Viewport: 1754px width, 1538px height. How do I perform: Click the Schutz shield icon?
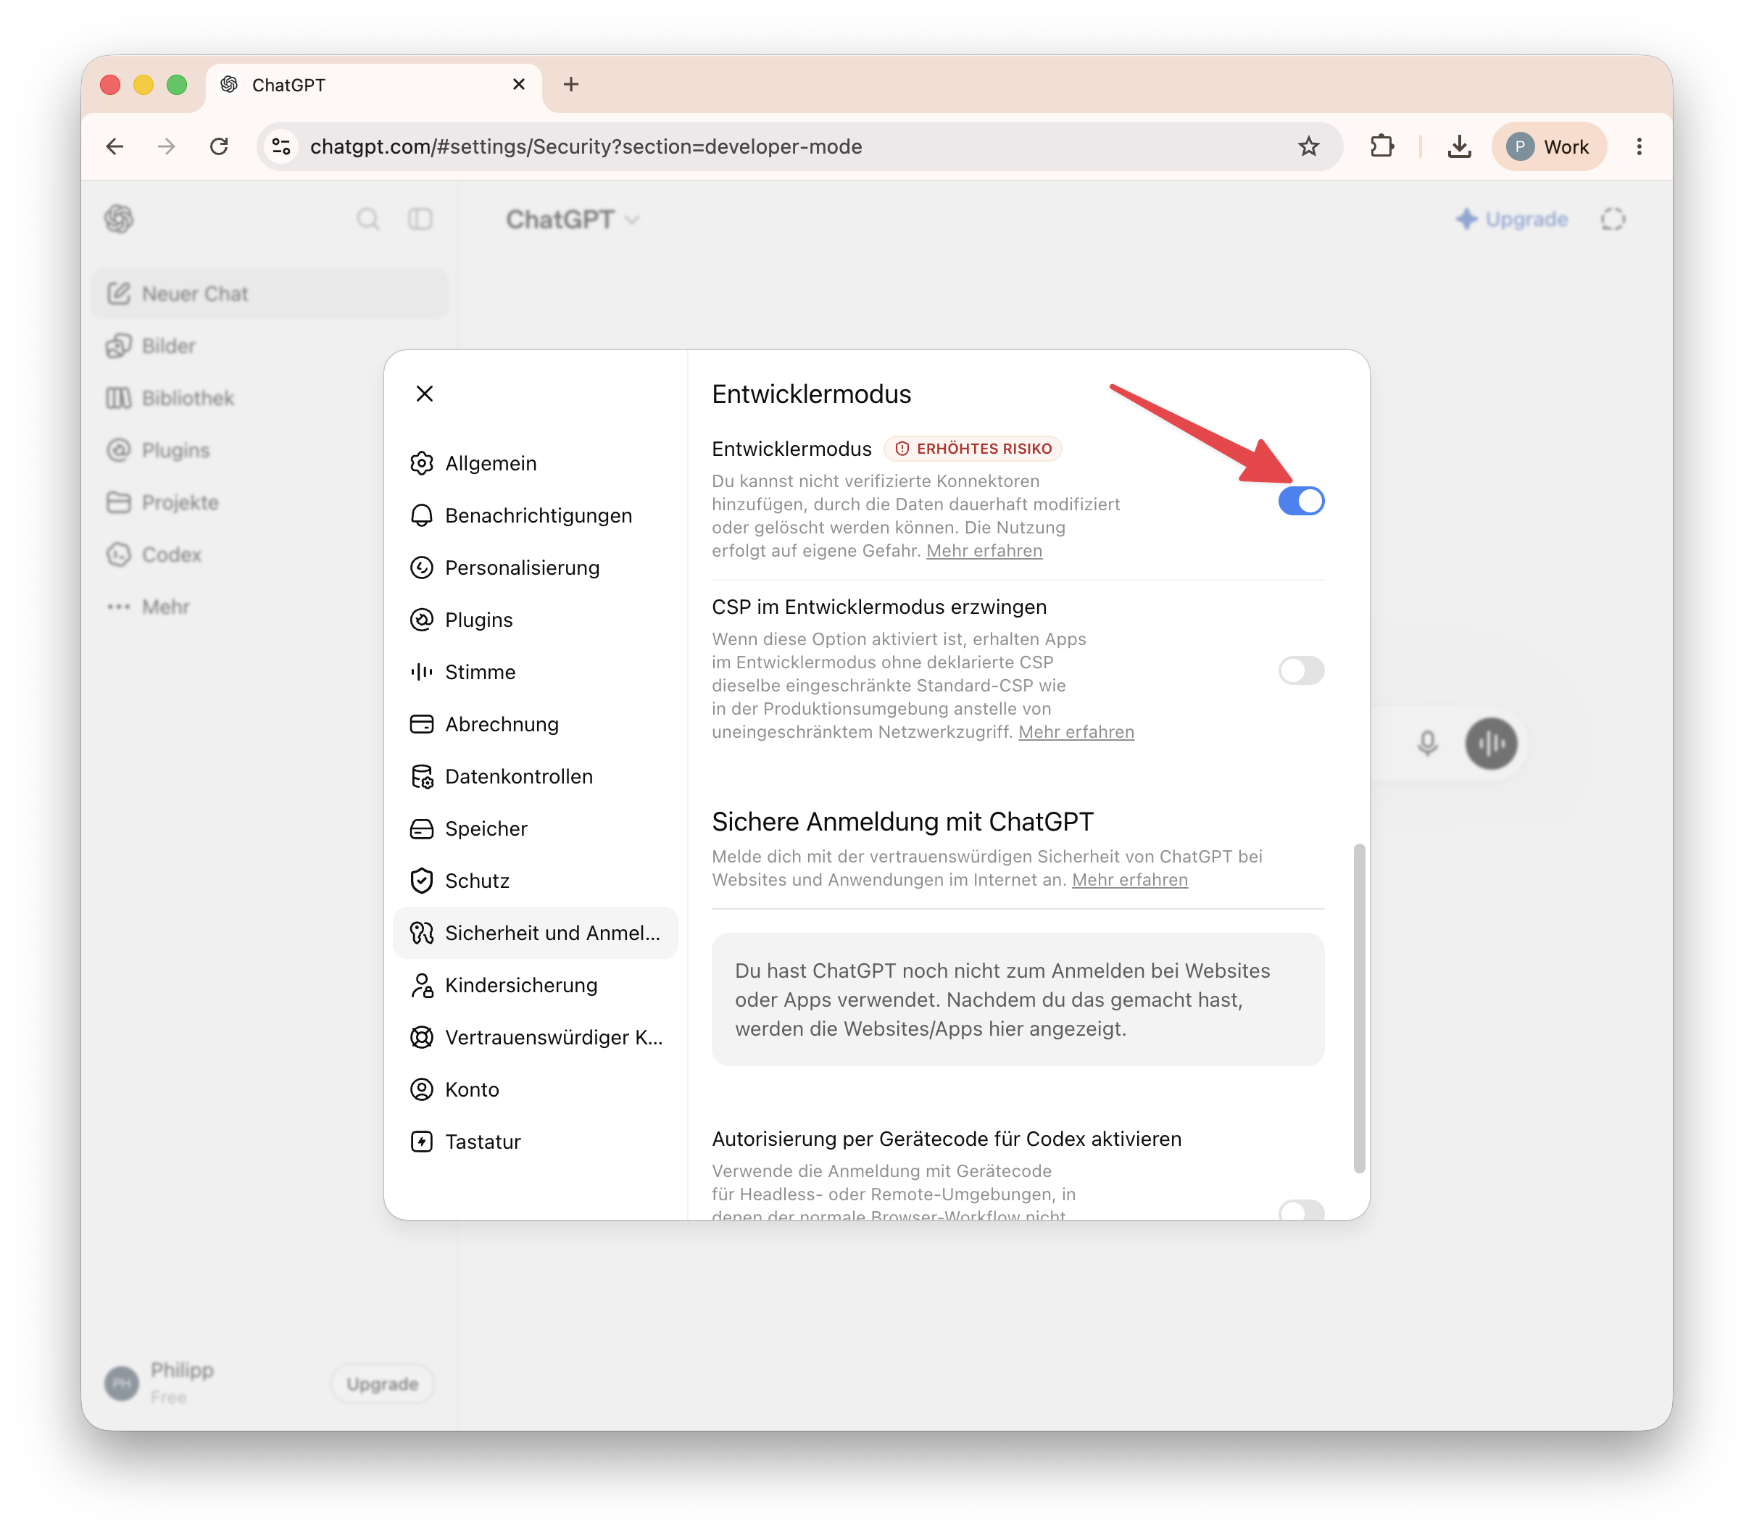pyautogui.click(x=421, y=881)
